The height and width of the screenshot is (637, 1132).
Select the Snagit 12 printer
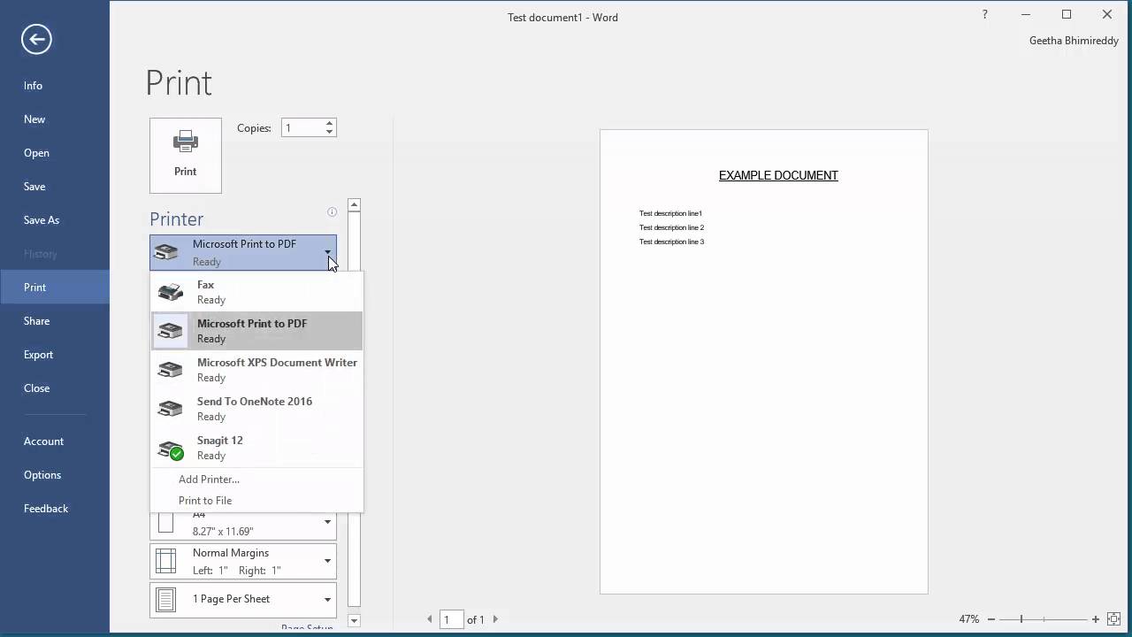click(x=257, y=448)
